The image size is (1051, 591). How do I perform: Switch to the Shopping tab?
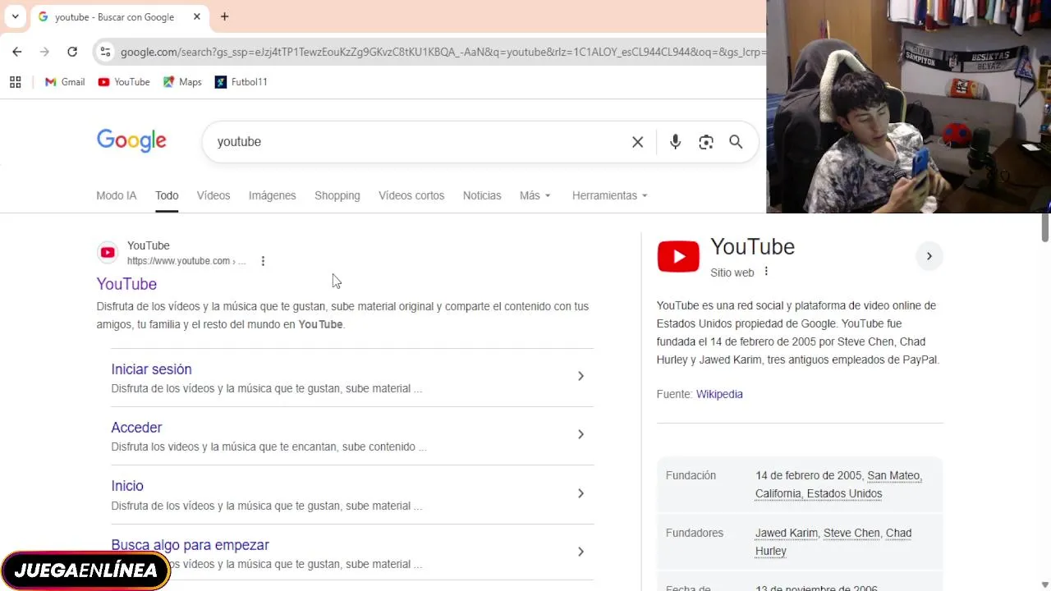tap(337, 195)
